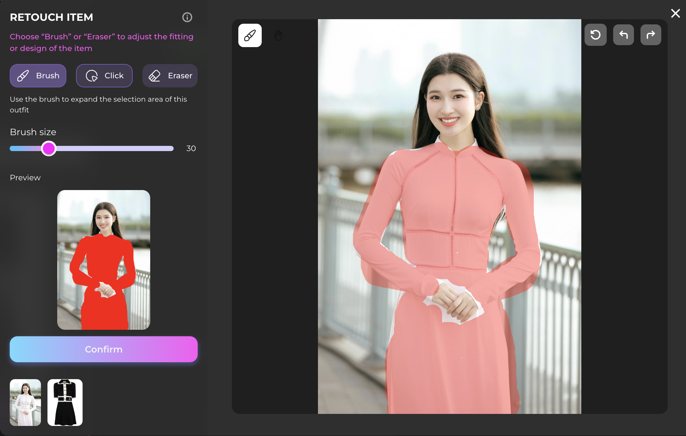Click the eraser icon in Eraser button
The height and width of the screenshot is (436, 686).
point(154,76)
